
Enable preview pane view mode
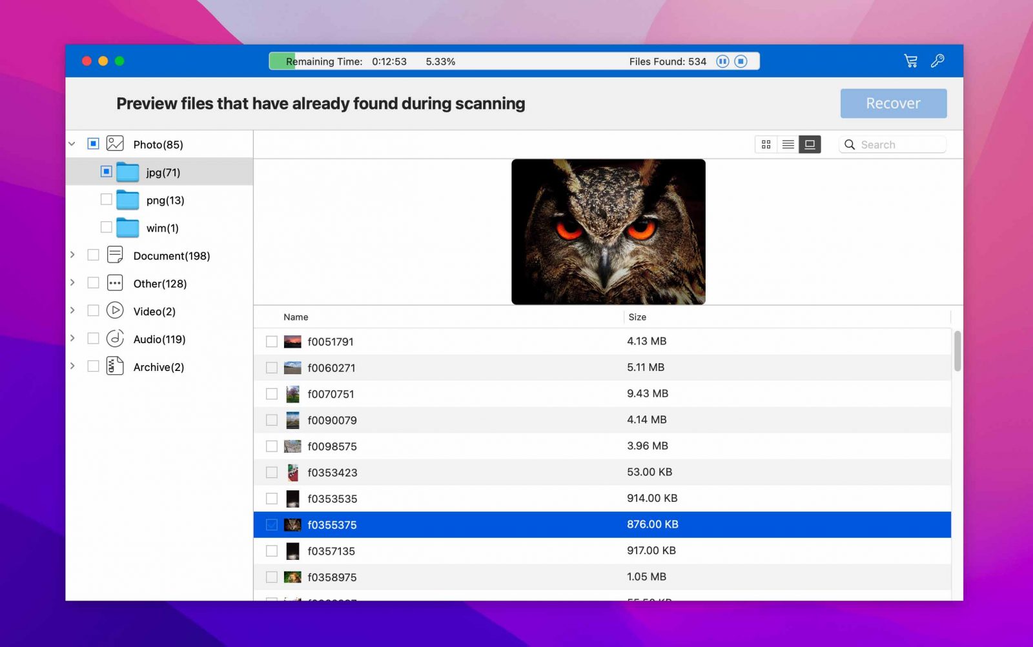[x=809, y=144]
